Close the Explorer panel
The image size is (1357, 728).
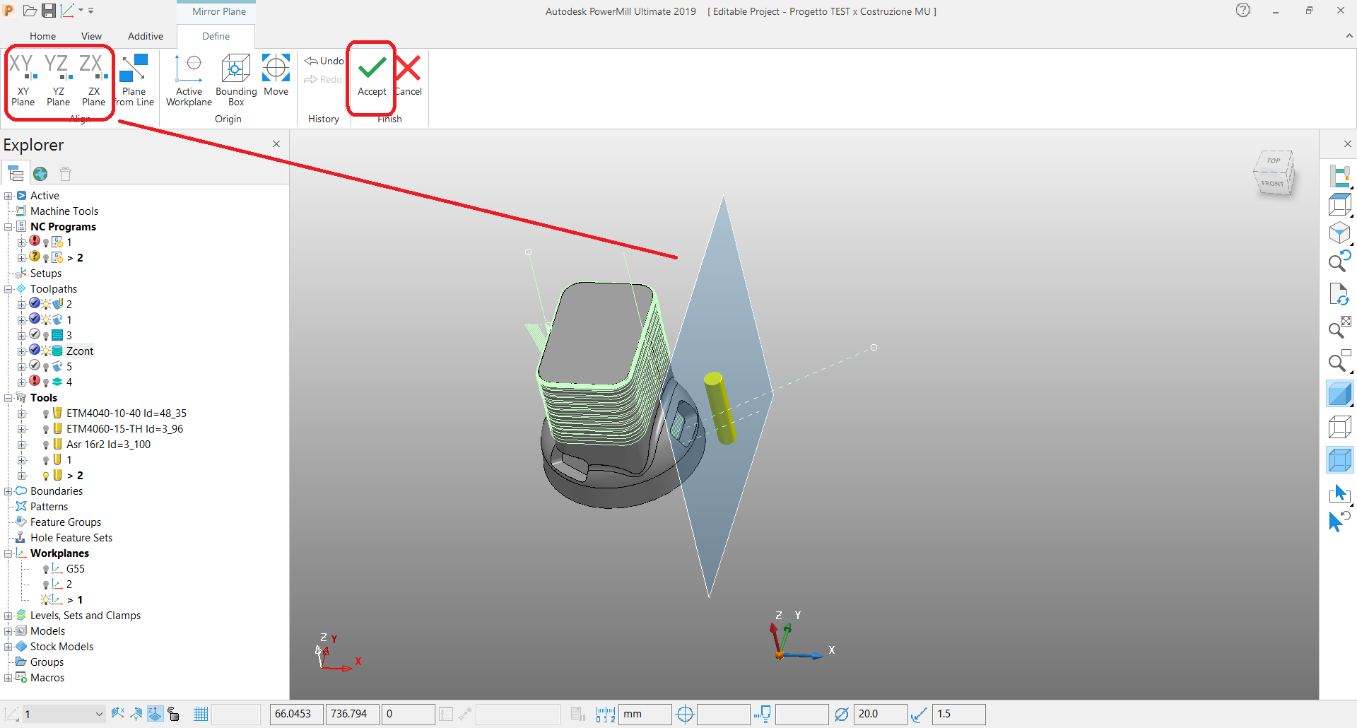276,144
